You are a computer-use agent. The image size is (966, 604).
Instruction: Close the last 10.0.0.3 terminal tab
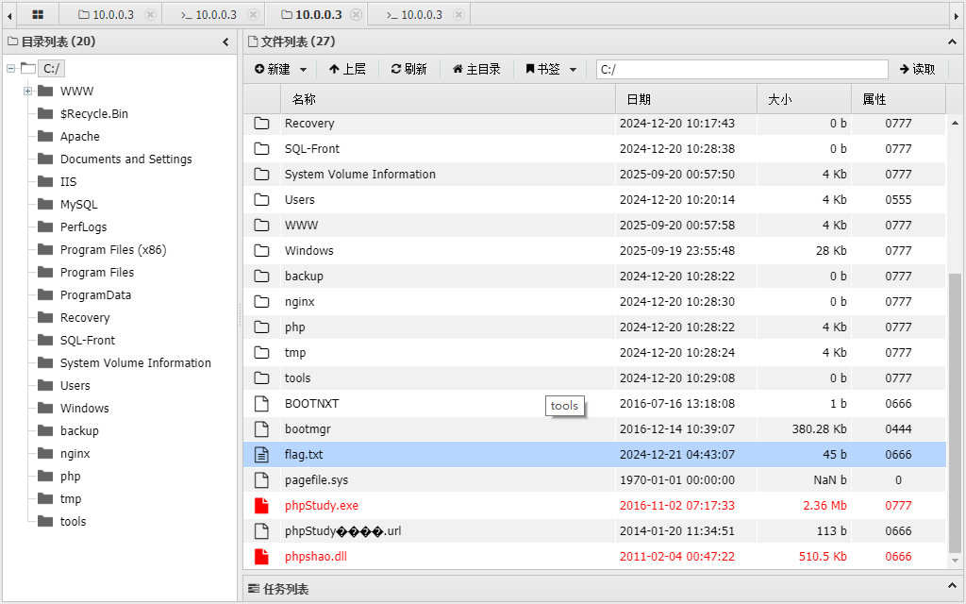click(x=458, y=15)
